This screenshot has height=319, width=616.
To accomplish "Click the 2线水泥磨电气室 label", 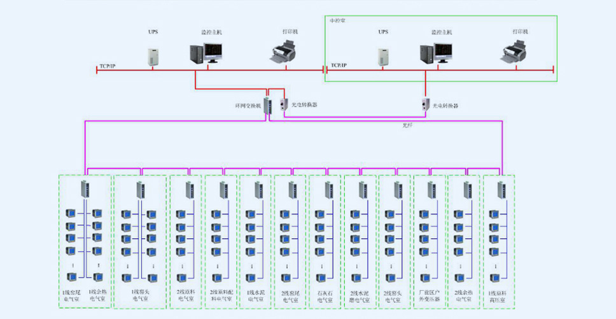I will pyautogui.click(x=360, y=295).
